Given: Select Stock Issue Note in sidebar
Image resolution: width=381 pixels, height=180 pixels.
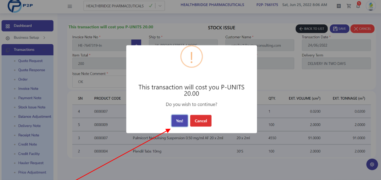Looking at the screenshot, I should coord(32,107).
